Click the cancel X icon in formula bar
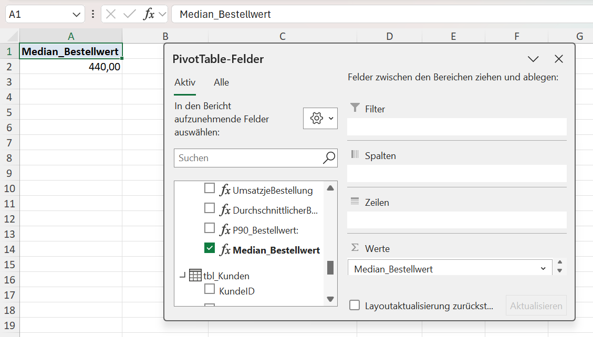Screen dimensions: 593x337 [111, 14]
